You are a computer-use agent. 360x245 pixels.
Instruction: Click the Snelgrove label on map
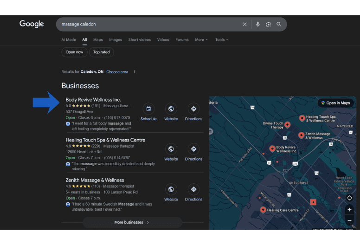click(298, 183)
